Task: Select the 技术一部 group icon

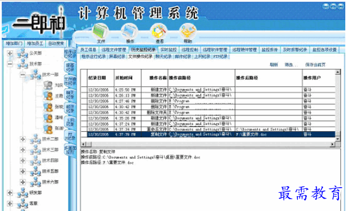Action: [36, 75]
